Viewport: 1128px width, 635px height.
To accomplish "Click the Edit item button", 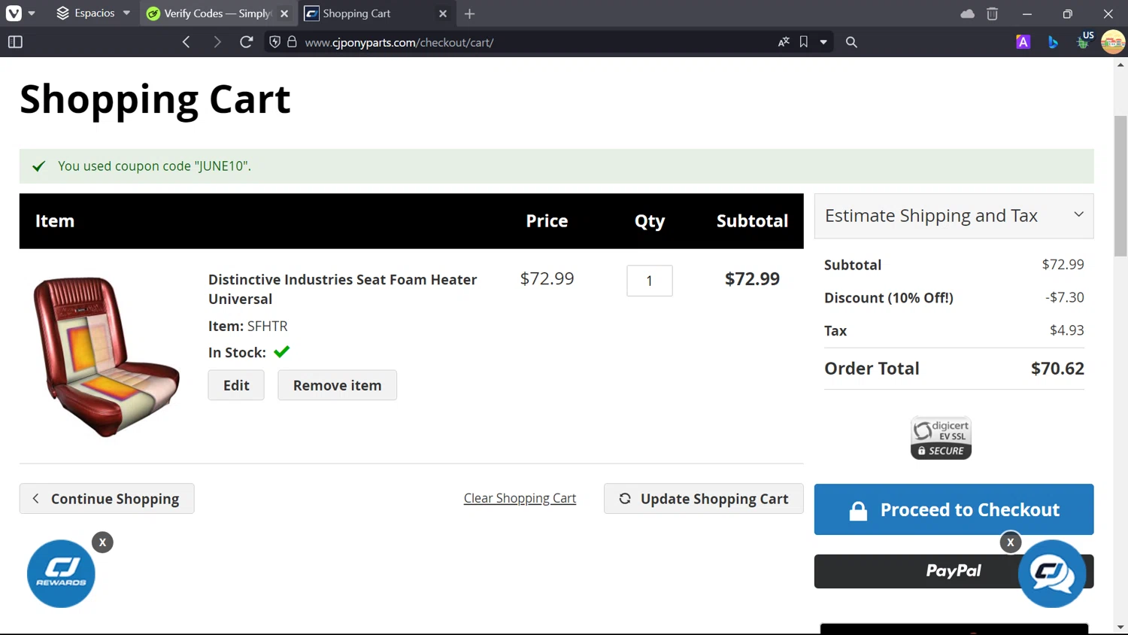I will [236, 385].
